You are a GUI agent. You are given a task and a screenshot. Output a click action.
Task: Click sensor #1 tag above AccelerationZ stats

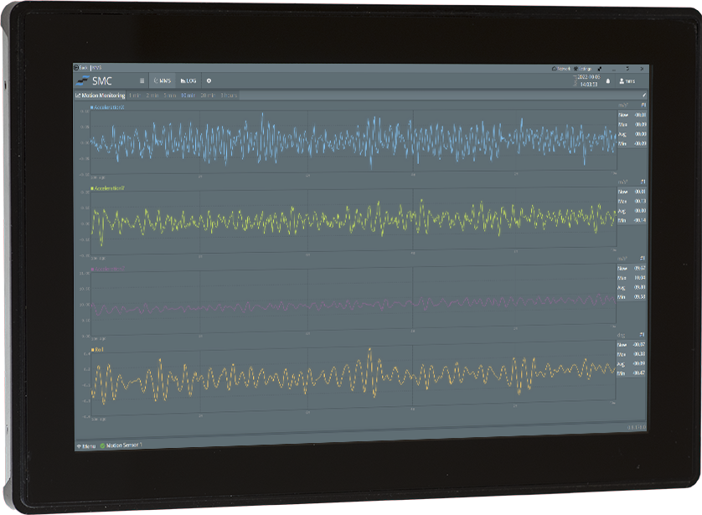[643, 258]
